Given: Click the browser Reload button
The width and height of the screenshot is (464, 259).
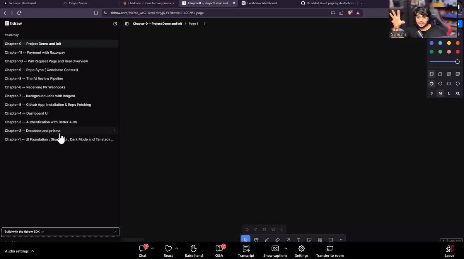Looking at the screenshot, I should 19,13.
